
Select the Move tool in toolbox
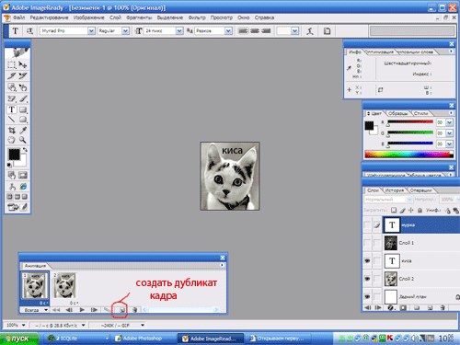(23, 65)
